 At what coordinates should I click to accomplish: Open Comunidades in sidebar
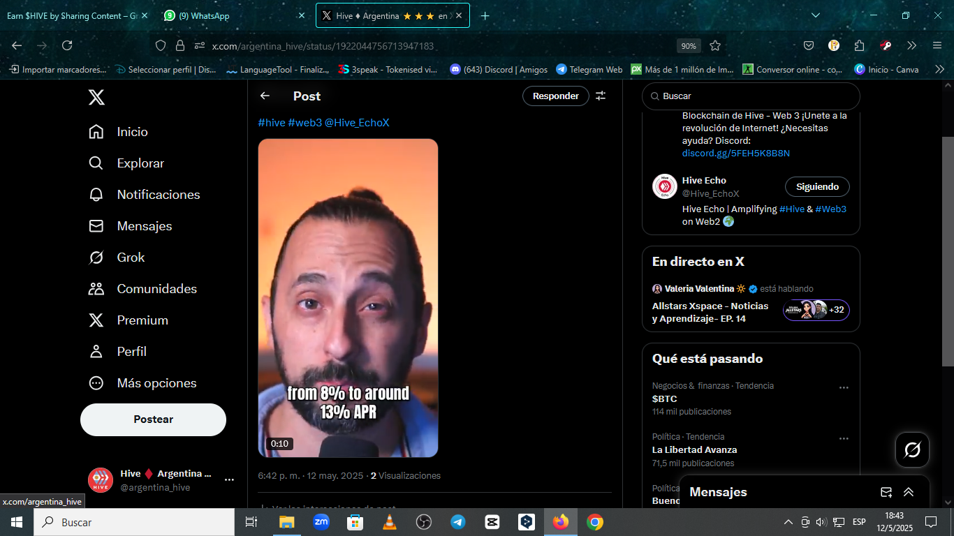coord(143,289)
